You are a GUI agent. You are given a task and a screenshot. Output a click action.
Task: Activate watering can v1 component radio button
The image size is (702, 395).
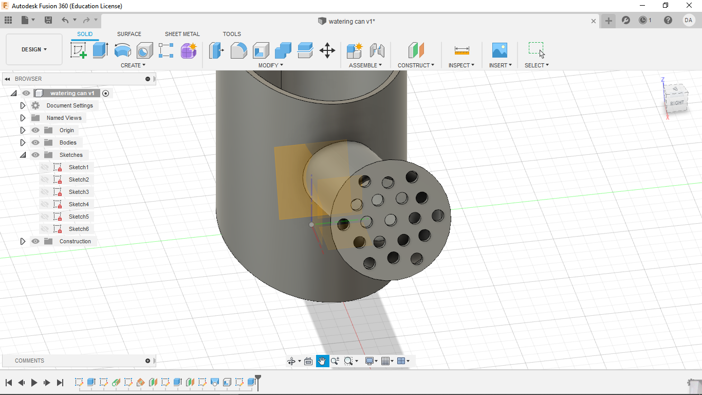tap(106, 93)
